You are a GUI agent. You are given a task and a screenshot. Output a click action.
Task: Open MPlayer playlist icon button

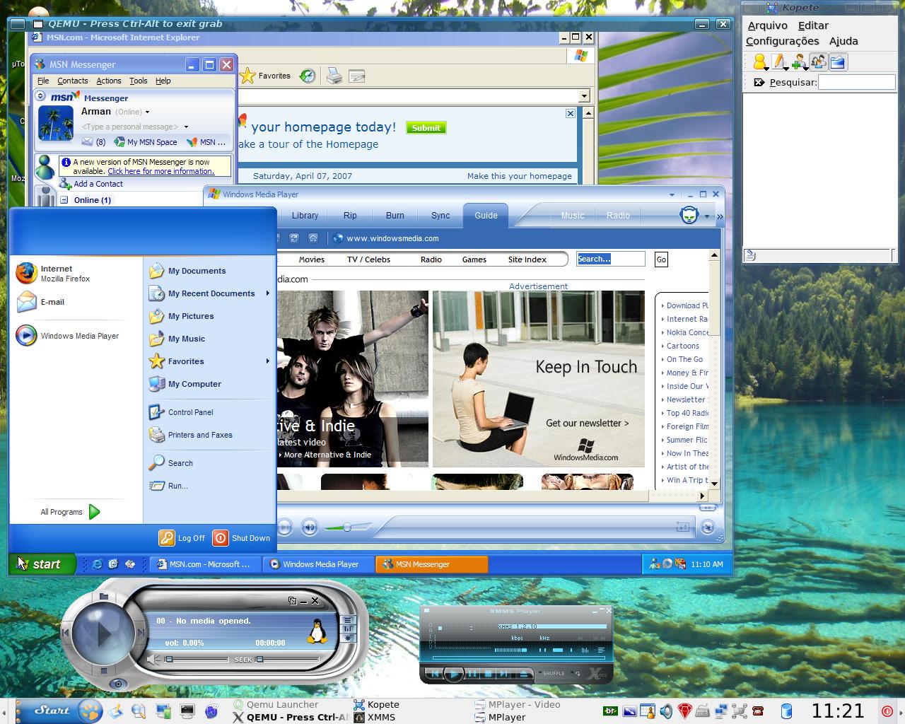pyautogui.click(x=347, y=620)
